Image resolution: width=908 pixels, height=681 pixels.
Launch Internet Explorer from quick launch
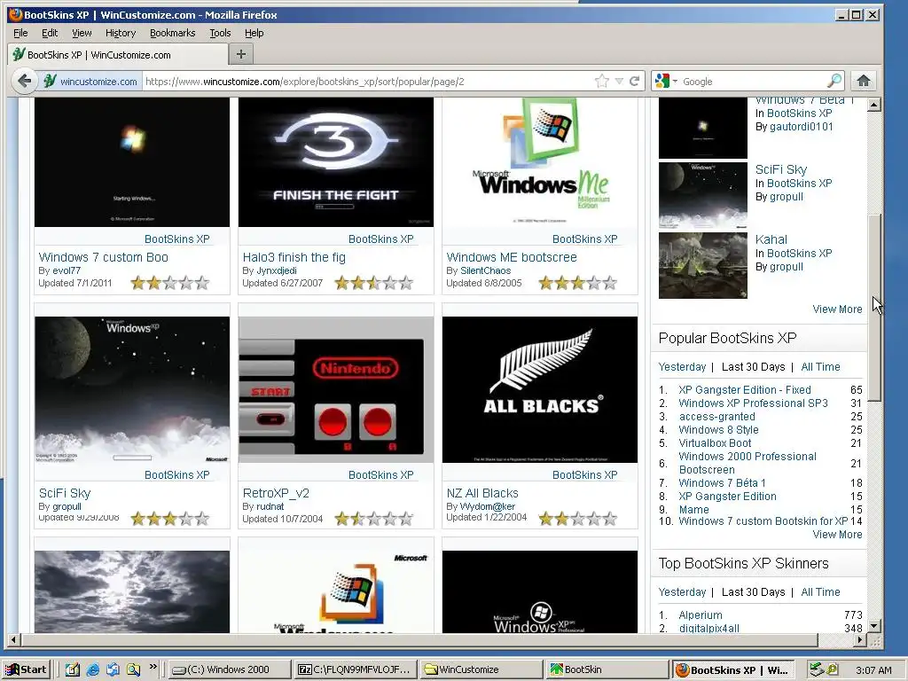[92, 669]
